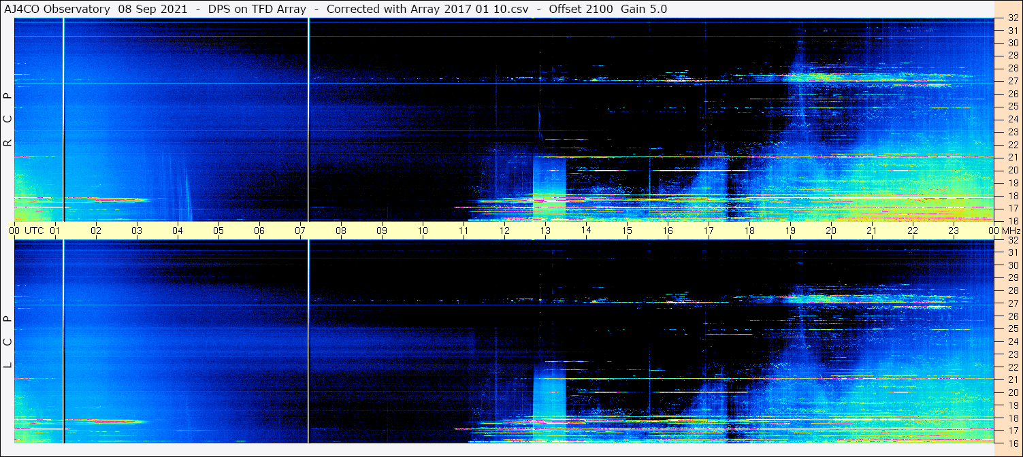Click the vertical "R C P" panel label
The height and width of the screenshot is (457, 1023).
tap(7, 120)
